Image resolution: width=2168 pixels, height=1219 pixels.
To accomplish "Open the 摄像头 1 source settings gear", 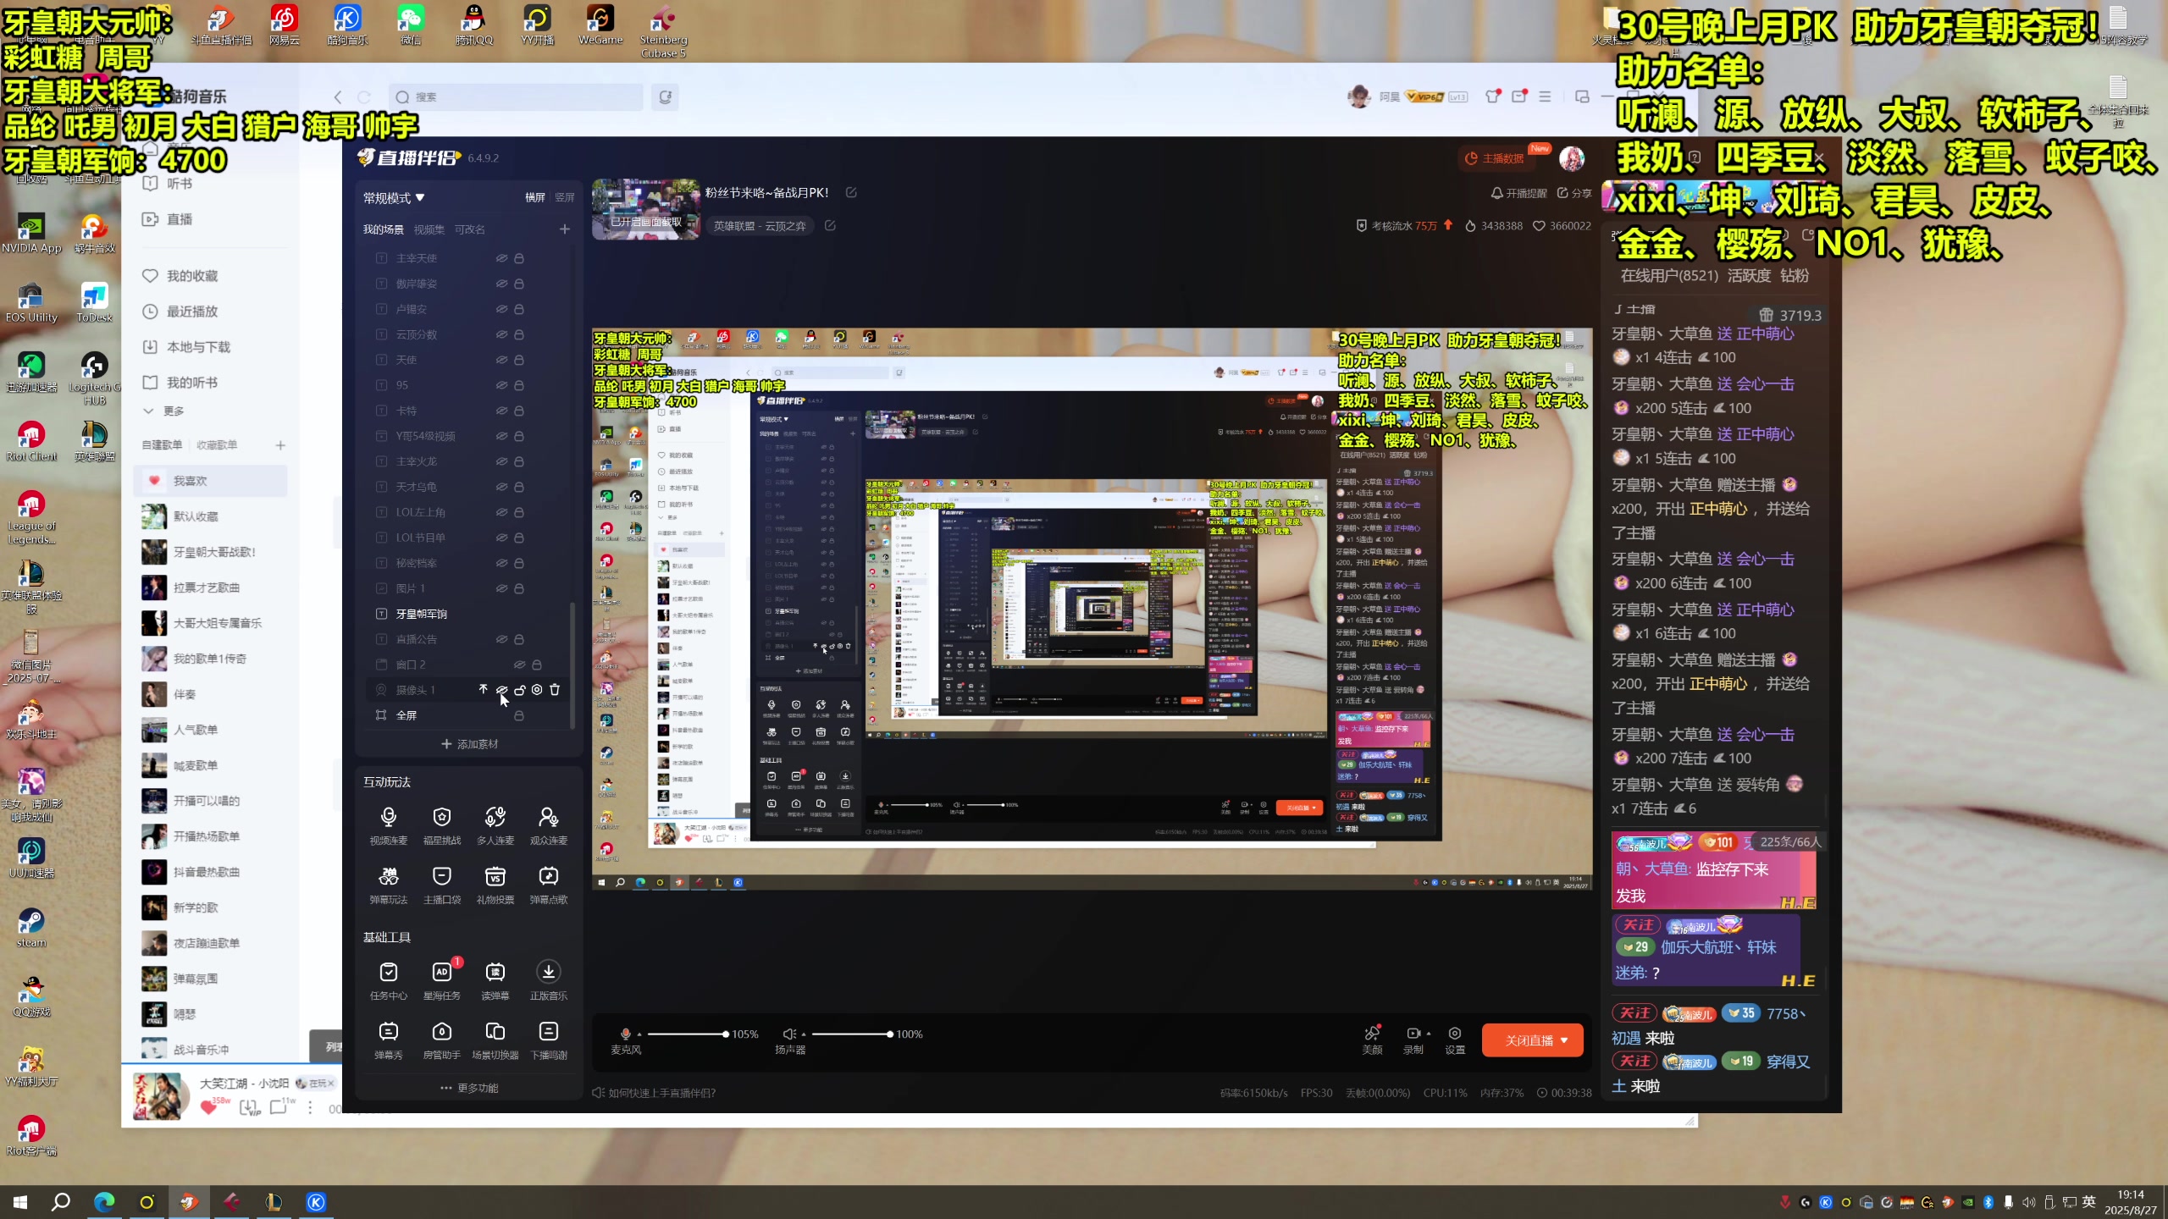I will click(x=537, y=689).
